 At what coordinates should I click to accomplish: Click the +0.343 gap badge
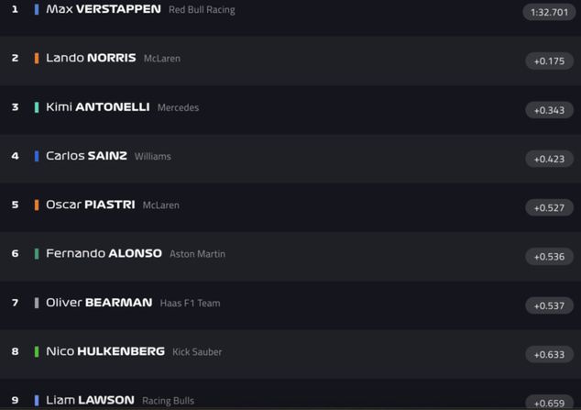click(549, 110)
